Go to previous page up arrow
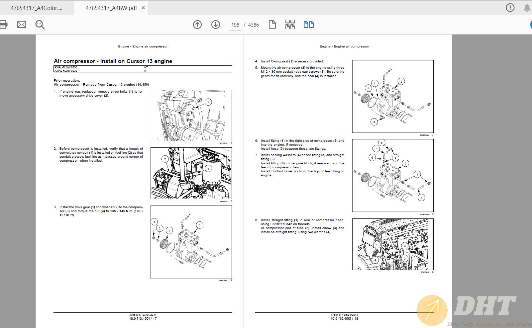This screenshot has width=532, height=328. click(x=197, y=25)
